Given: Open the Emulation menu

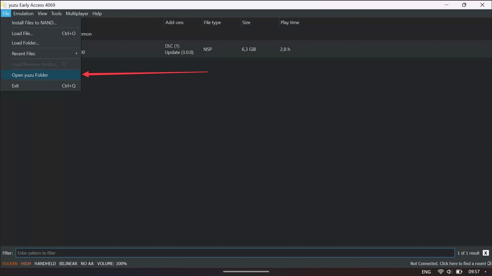Looking at the screenshot, I should 23,13.
